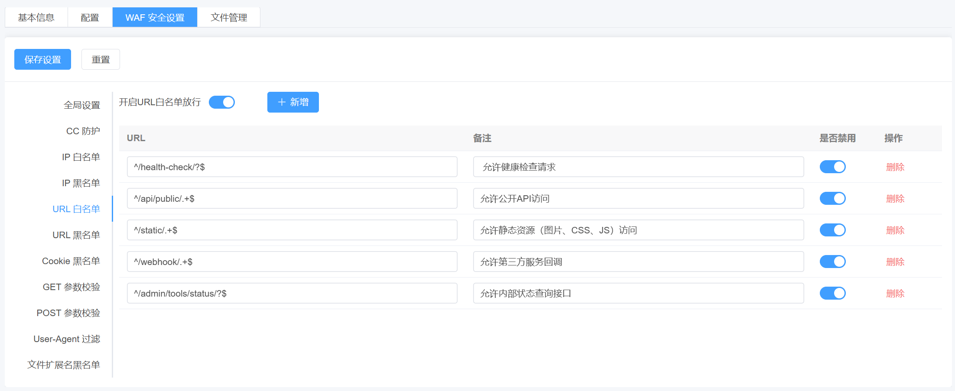Switch to the 基本信息 tab
This screenshot has width=955, height=391.
pyautogui.click(x=36, y=17)
